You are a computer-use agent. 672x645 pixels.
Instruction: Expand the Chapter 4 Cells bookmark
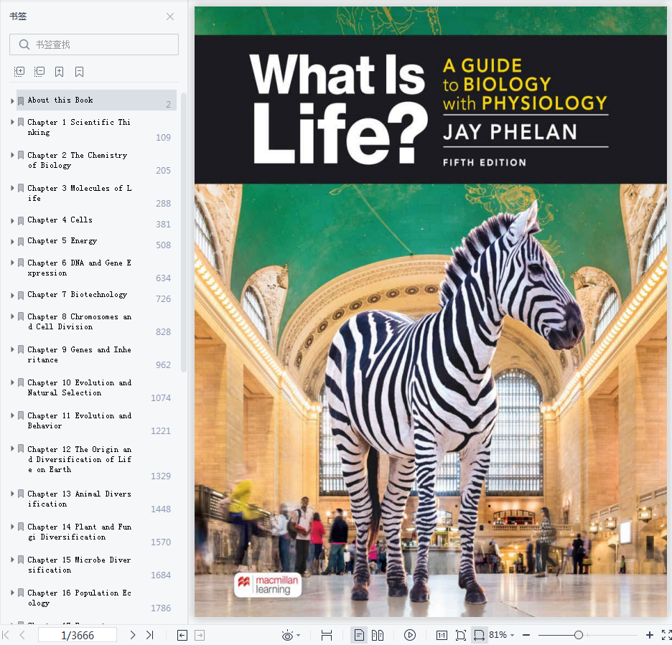point(12,220)
